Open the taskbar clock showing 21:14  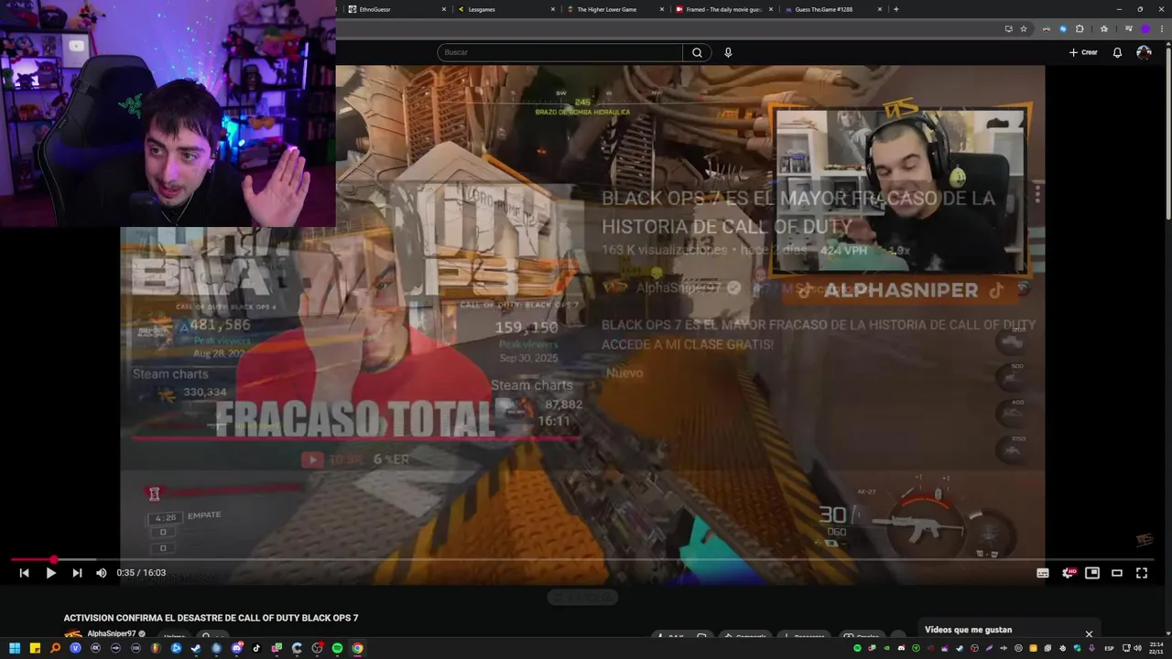[1156, 648]
